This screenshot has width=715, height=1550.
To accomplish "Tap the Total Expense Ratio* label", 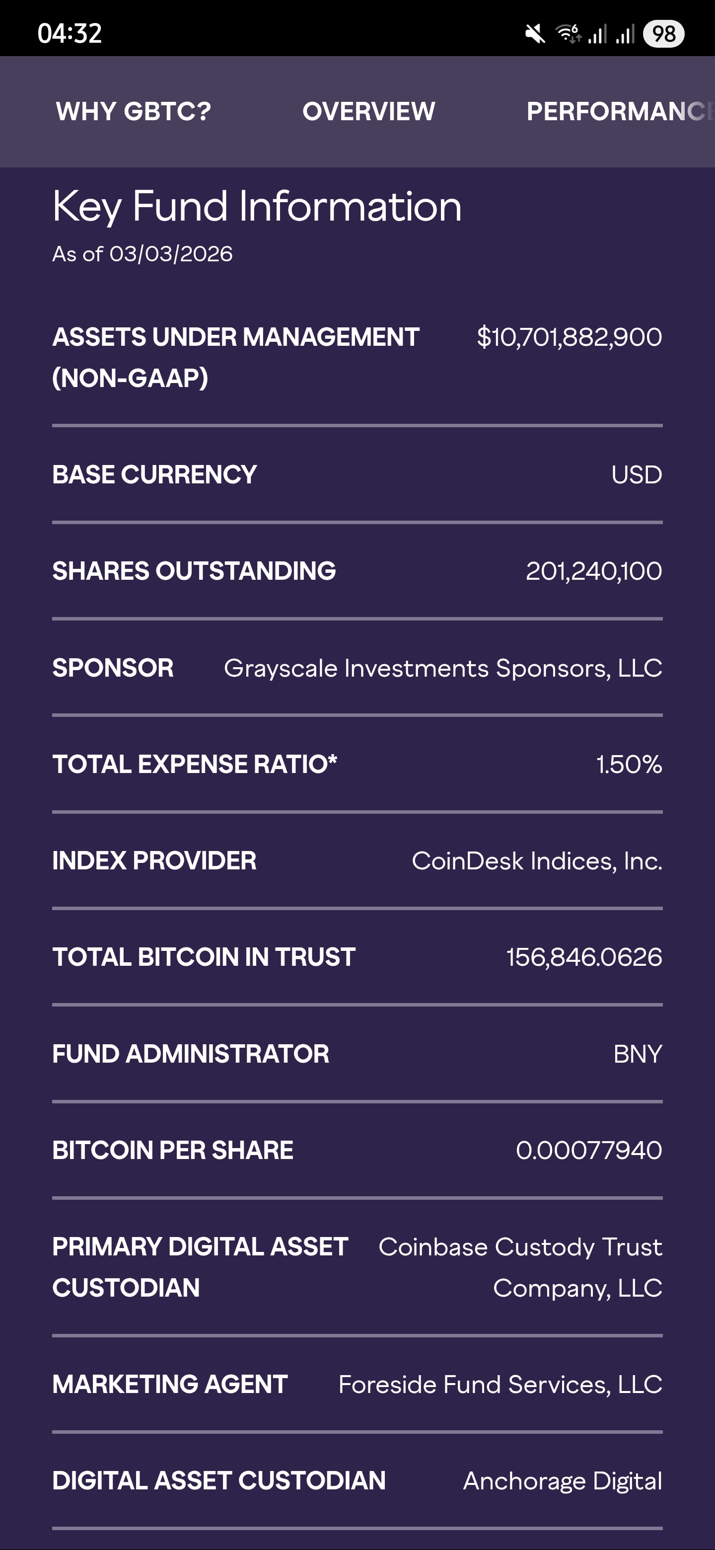I will (195, 764).
